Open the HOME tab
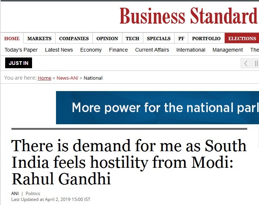Screen dimensions: 259x205 (x=12, y=38)
